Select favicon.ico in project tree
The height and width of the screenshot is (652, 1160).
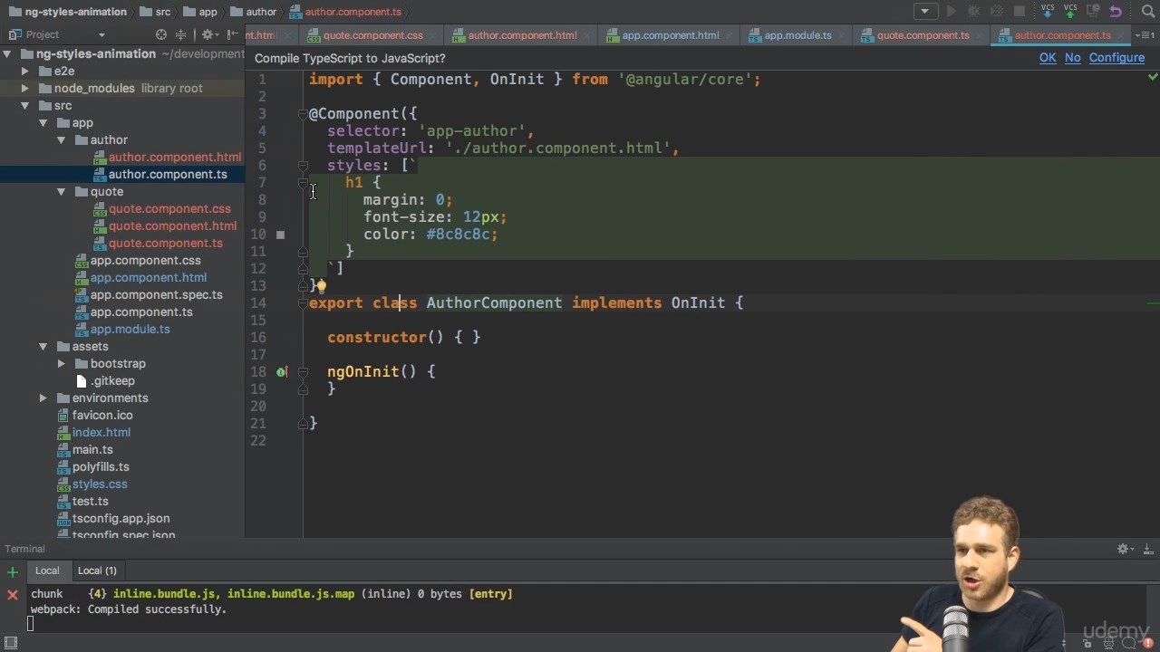click(102, 416)
